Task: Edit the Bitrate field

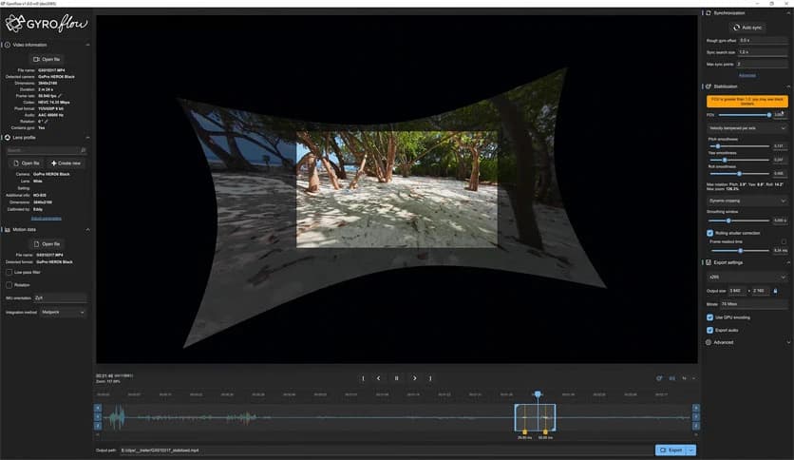Action: (754, 304)
